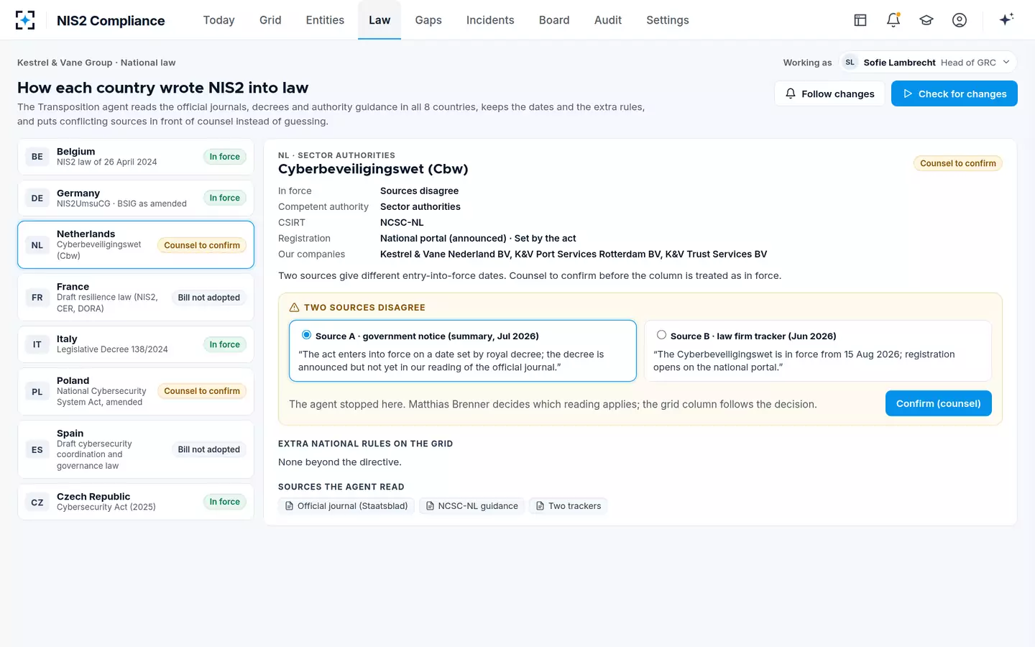Viewport: 1035px width, 647px height.
Task: Switch to the Grid tab
Action: click(x=270, y=20)
